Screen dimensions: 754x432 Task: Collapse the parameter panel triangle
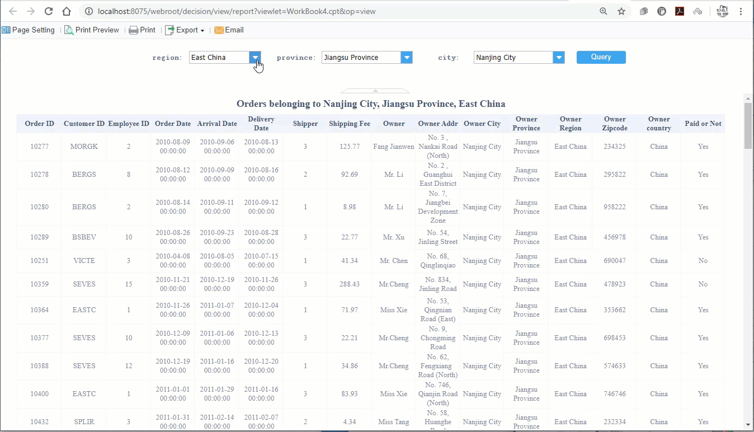click(375, 91)
